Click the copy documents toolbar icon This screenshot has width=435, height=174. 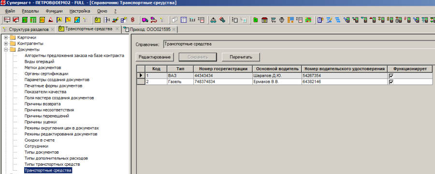pos(175,20)
